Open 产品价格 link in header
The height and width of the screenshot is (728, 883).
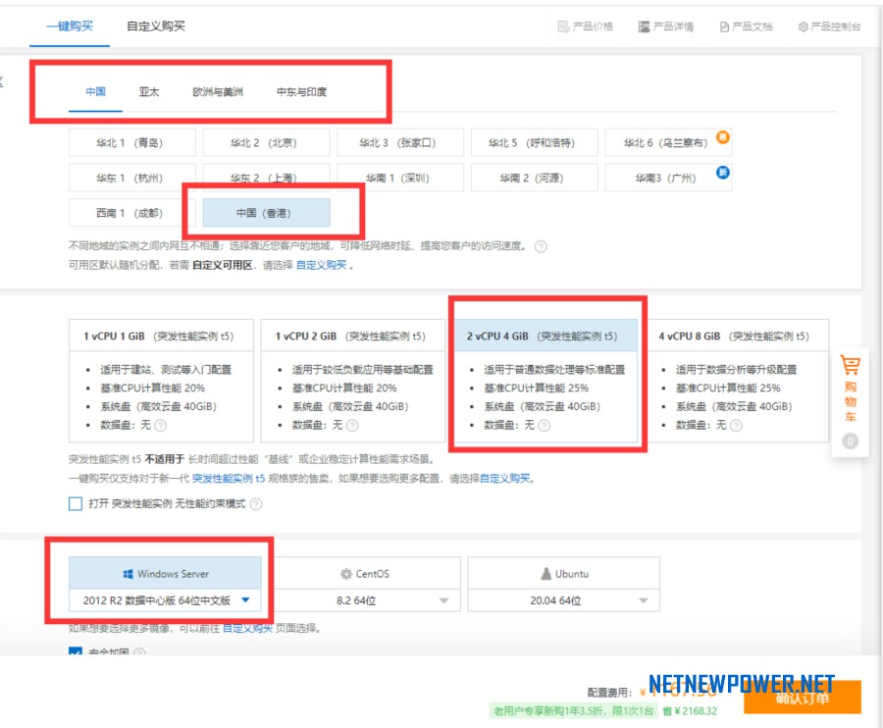point(585,26)
